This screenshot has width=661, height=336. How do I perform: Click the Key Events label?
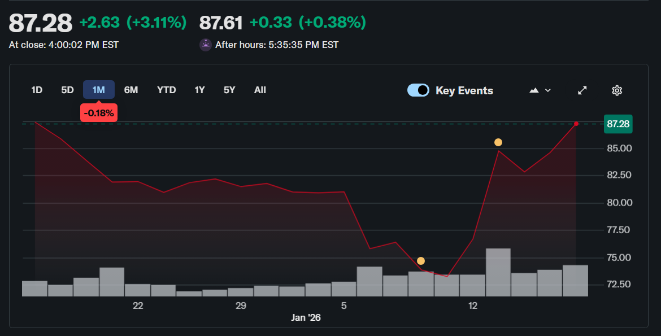click(x=464, y=91)
